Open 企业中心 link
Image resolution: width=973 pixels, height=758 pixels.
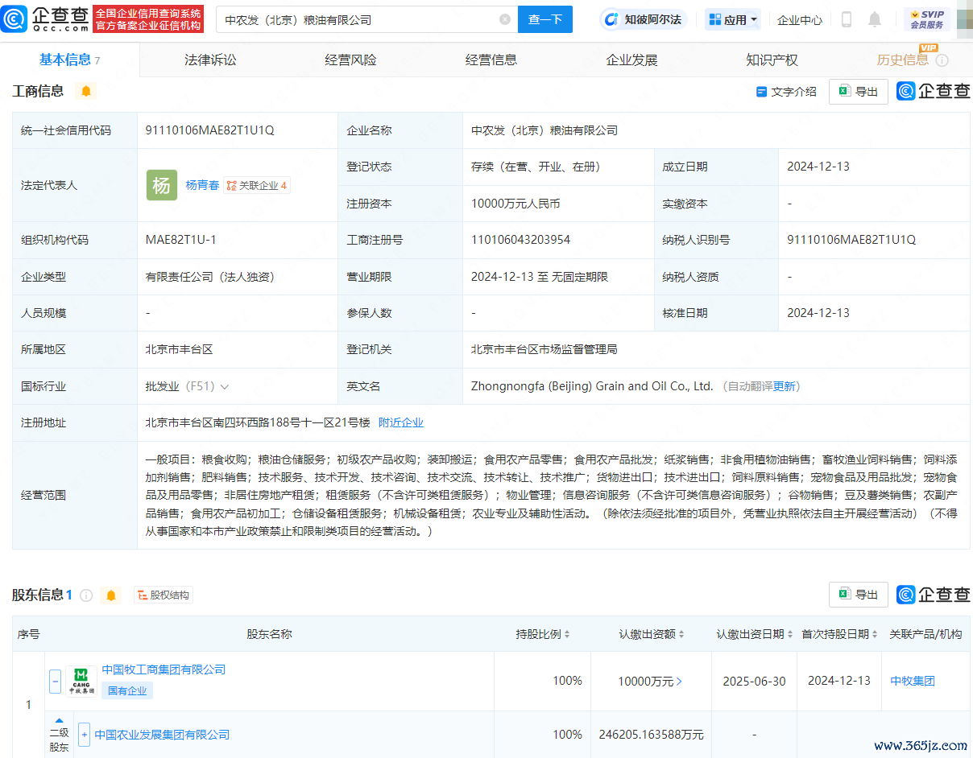(800, 20)
